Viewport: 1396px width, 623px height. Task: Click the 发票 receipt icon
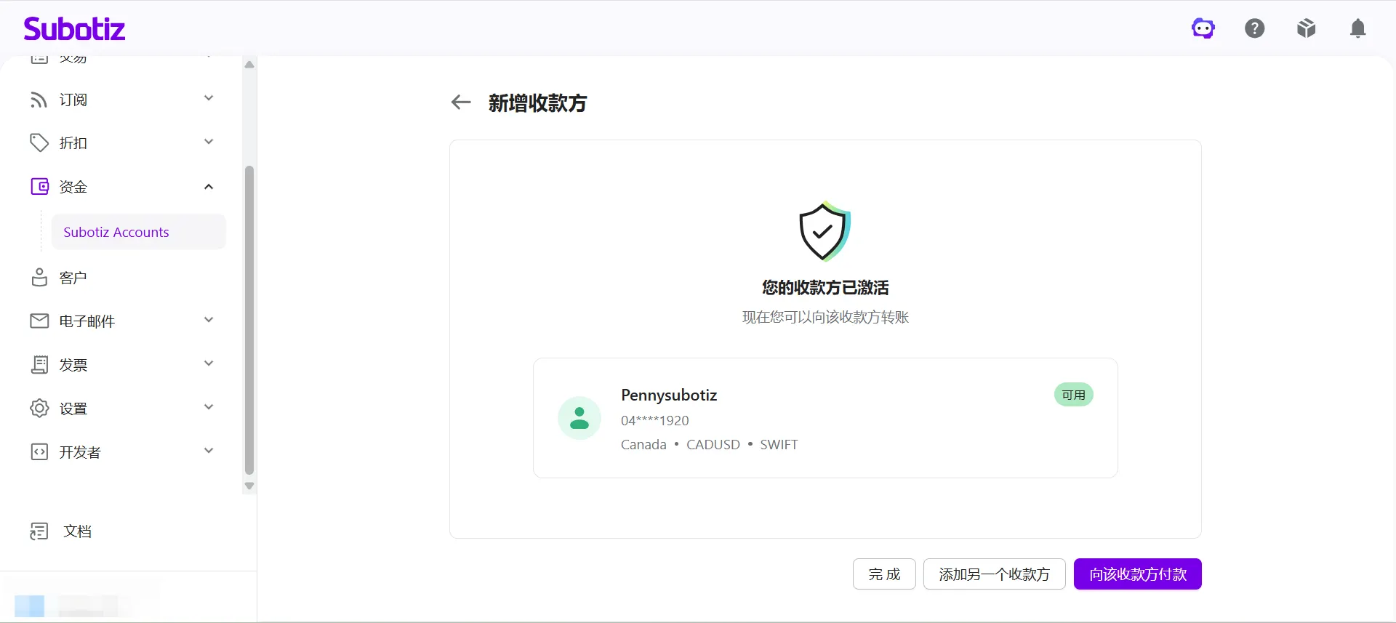click(39, 365)
